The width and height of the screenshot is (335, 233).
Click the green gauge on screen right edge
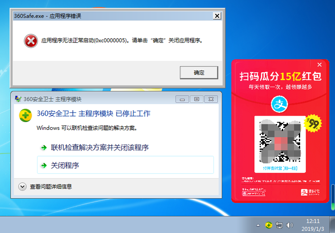point(333,197)
